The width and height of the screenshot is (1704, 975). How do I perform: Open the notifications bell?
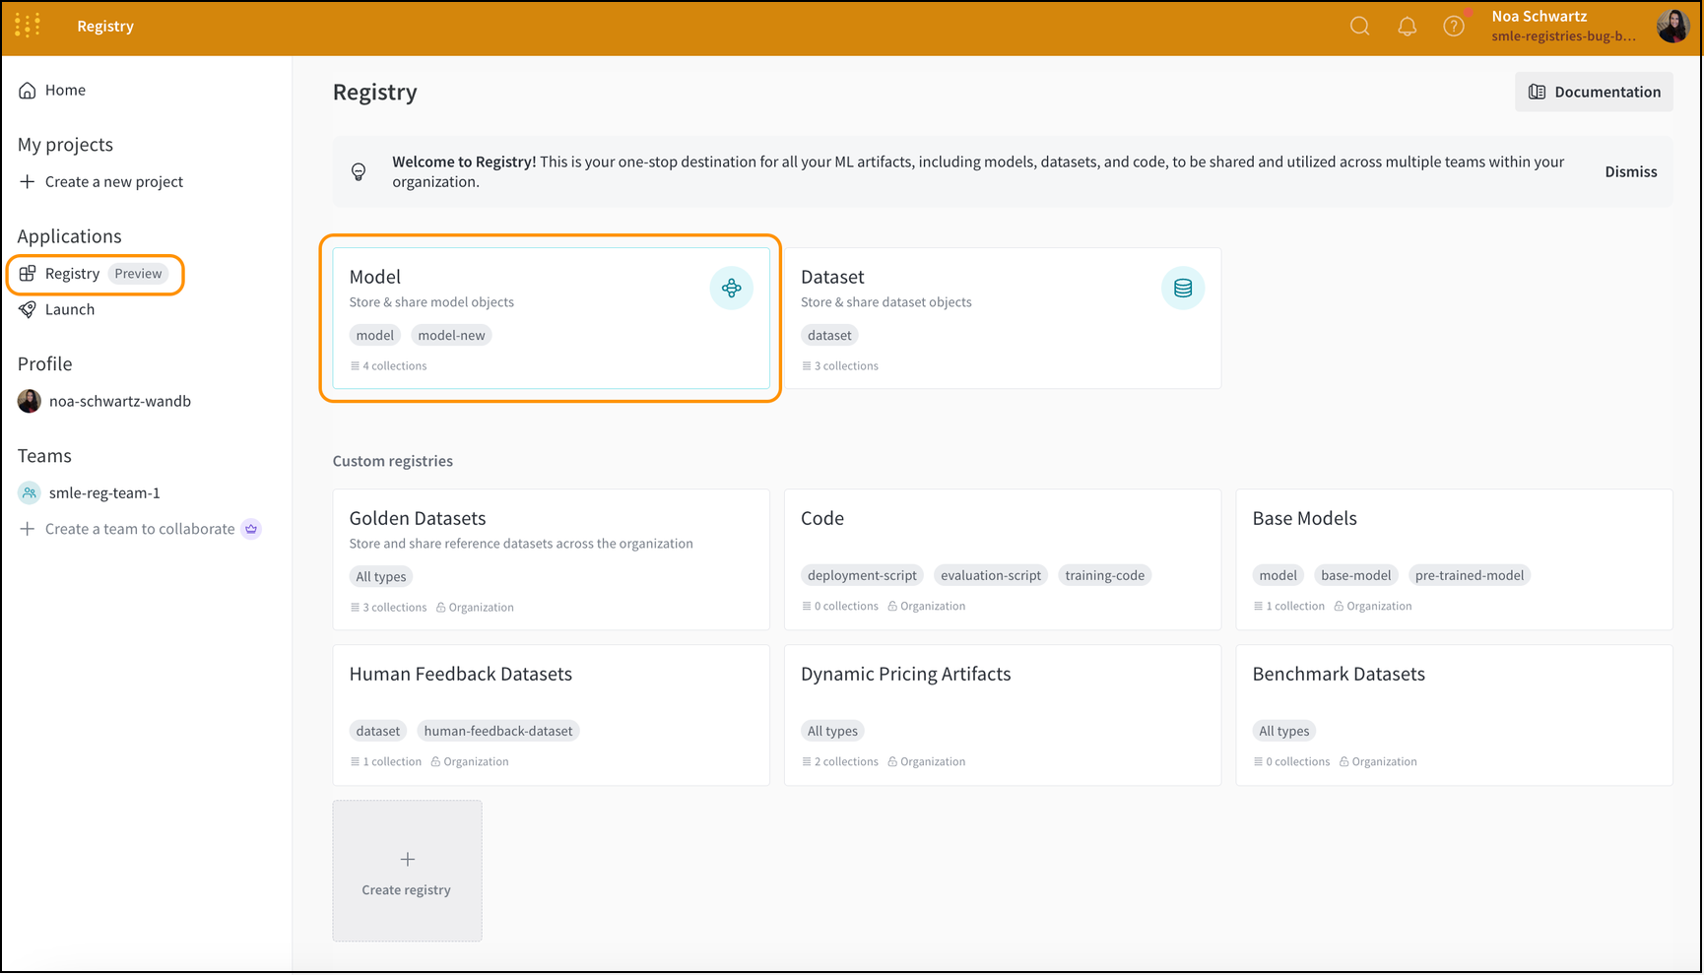coord(1407,27)
